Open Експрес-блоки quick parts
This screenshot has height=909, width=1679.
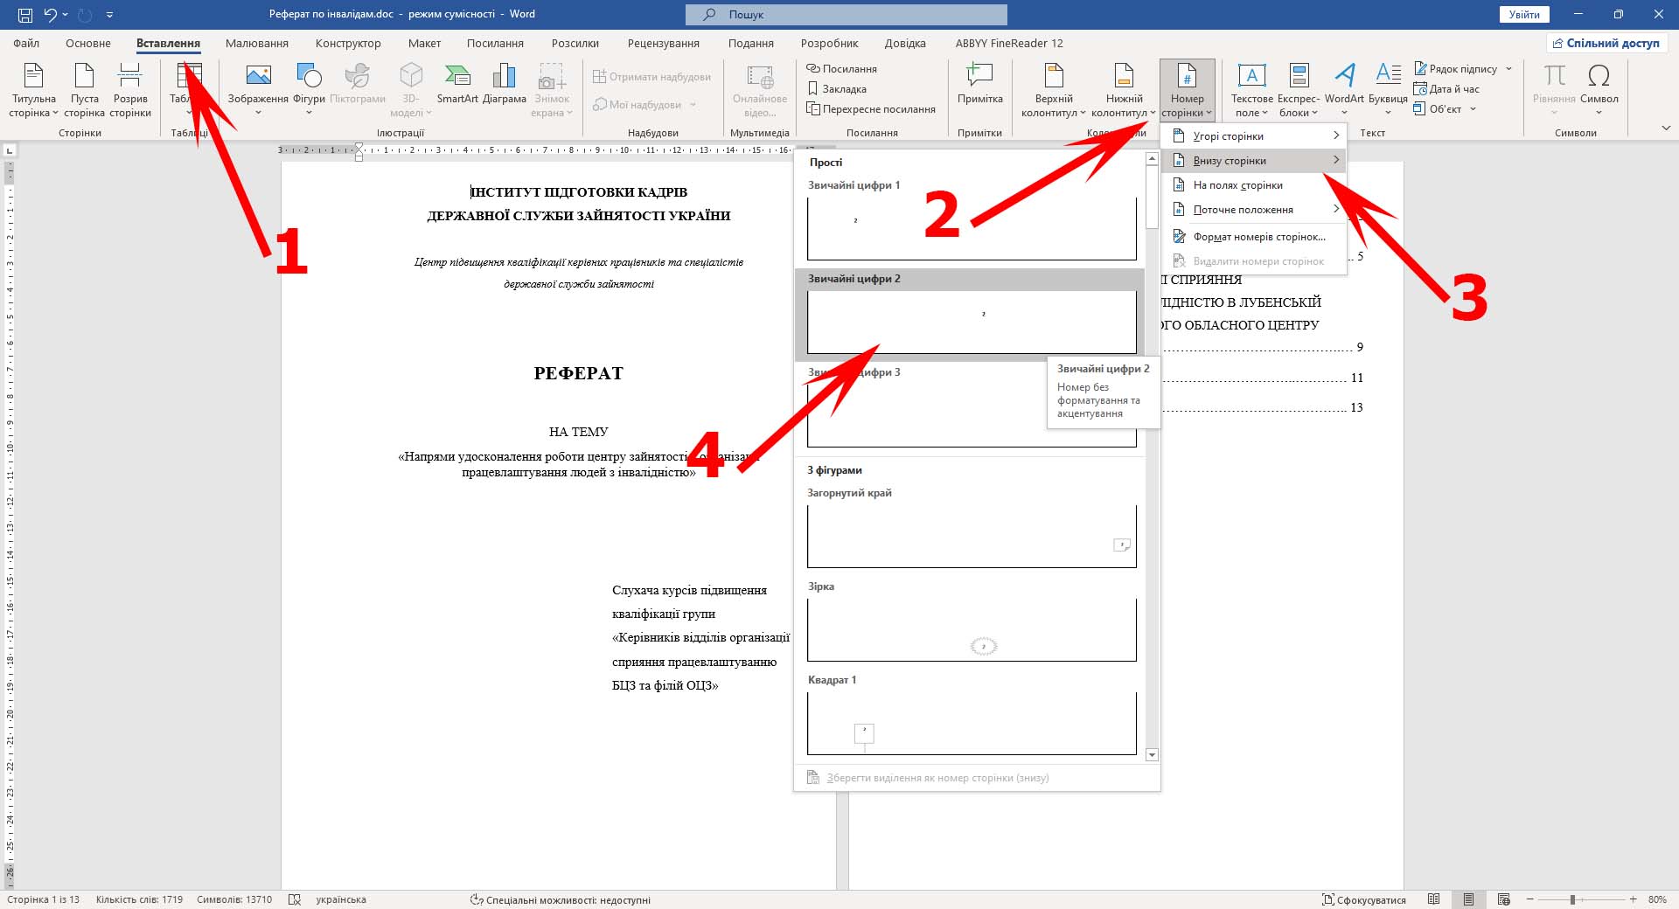(1299, 90)
